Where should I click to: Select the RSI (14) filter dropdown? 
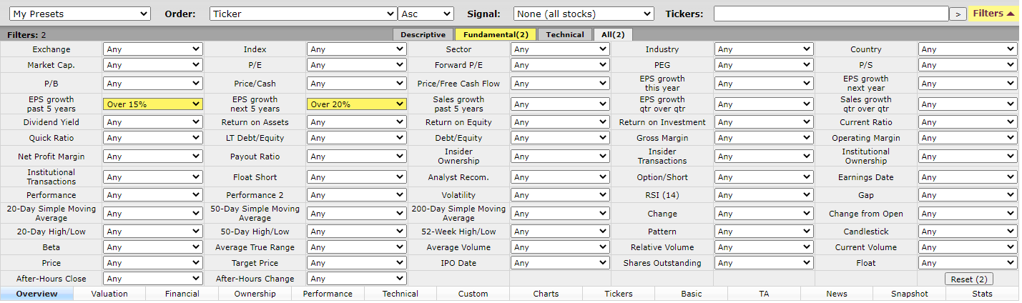click(x=764, y=195)
